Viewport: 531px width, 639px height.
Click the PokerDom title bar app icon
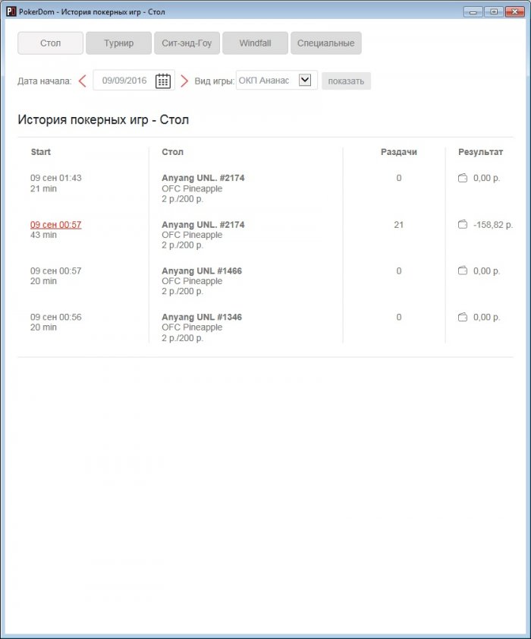click(11, 12)
